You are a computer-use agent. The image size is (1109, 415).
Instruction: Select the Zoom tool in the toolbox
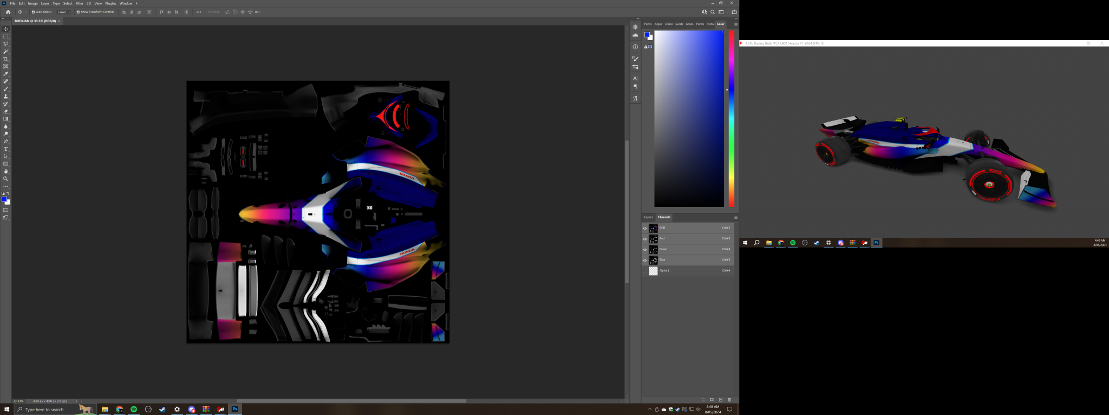6,179
